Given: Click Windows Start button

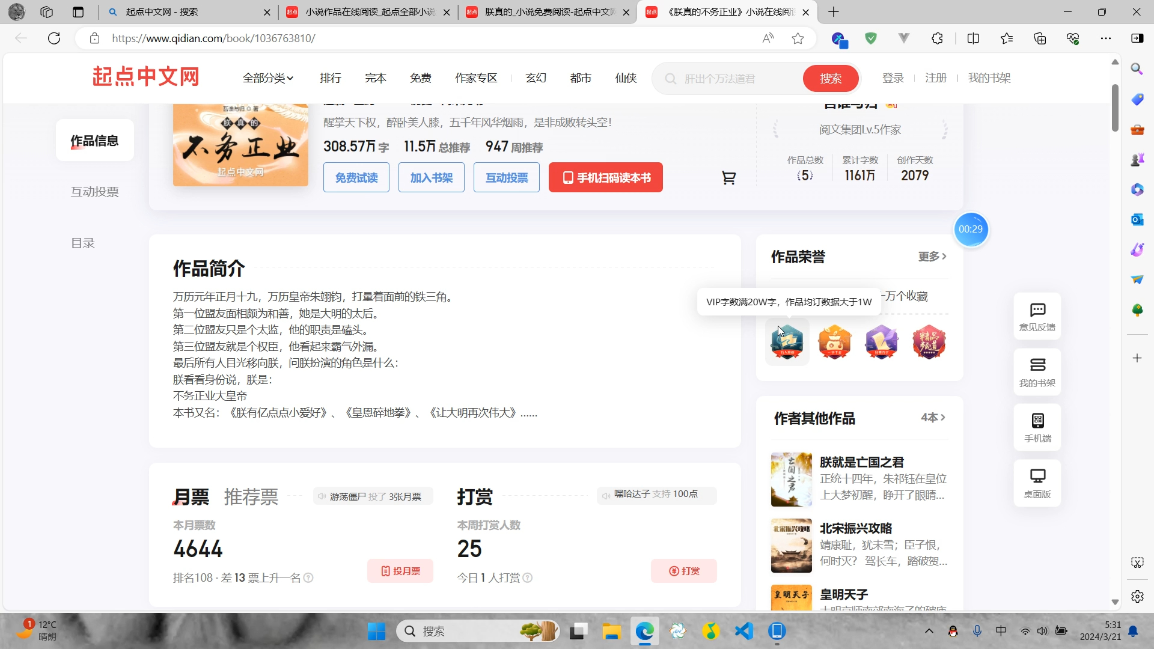Looking at the screenshot, I should click(x=376, y=631).
